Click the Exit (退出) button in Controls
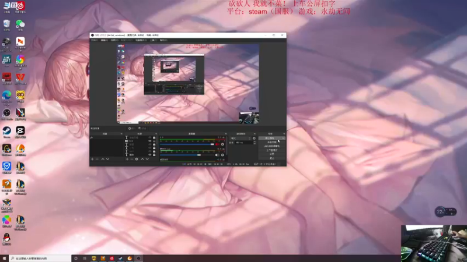The height and width of the screenshot is (262, 467). [x=271, y=158]
